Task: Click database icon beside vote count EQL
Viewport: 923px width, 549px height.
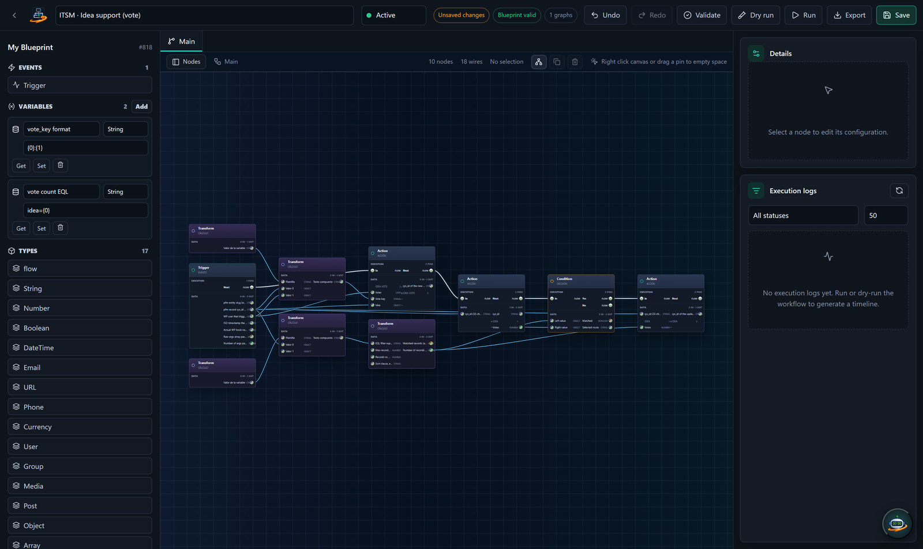Action: click(x=16, y=191)
